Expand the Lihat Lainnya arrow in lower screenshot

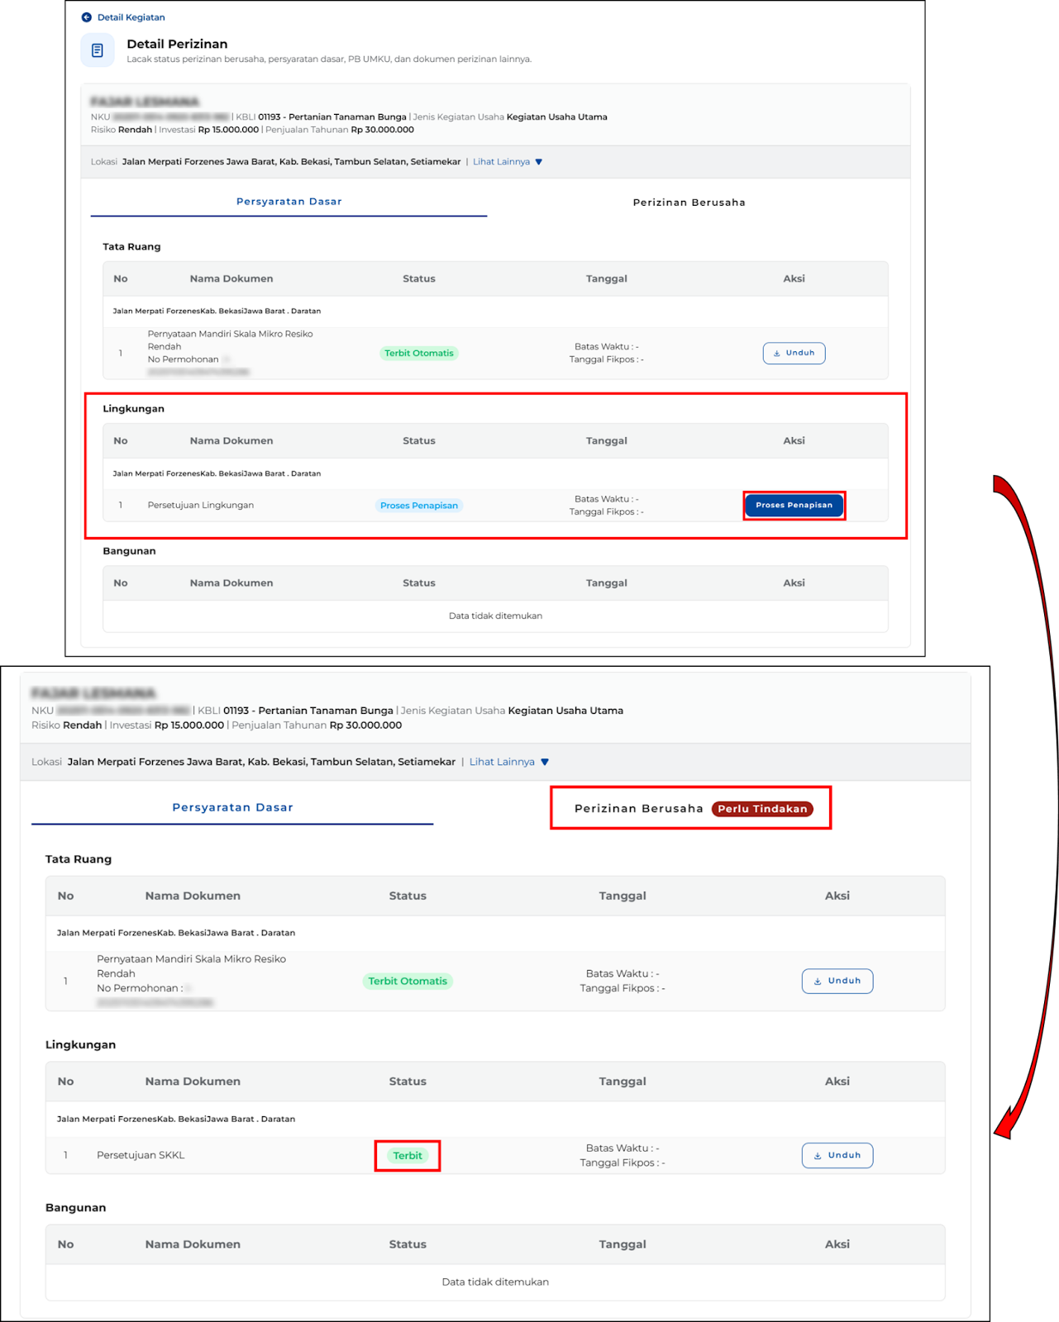(x=545, y=762)
